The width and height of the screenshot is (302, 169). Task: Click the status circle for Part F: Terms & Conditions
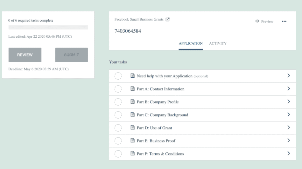click(x=118, y=154)
